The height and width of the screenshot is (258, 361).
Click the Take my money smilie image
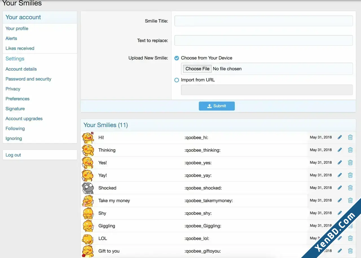point(88,201)
